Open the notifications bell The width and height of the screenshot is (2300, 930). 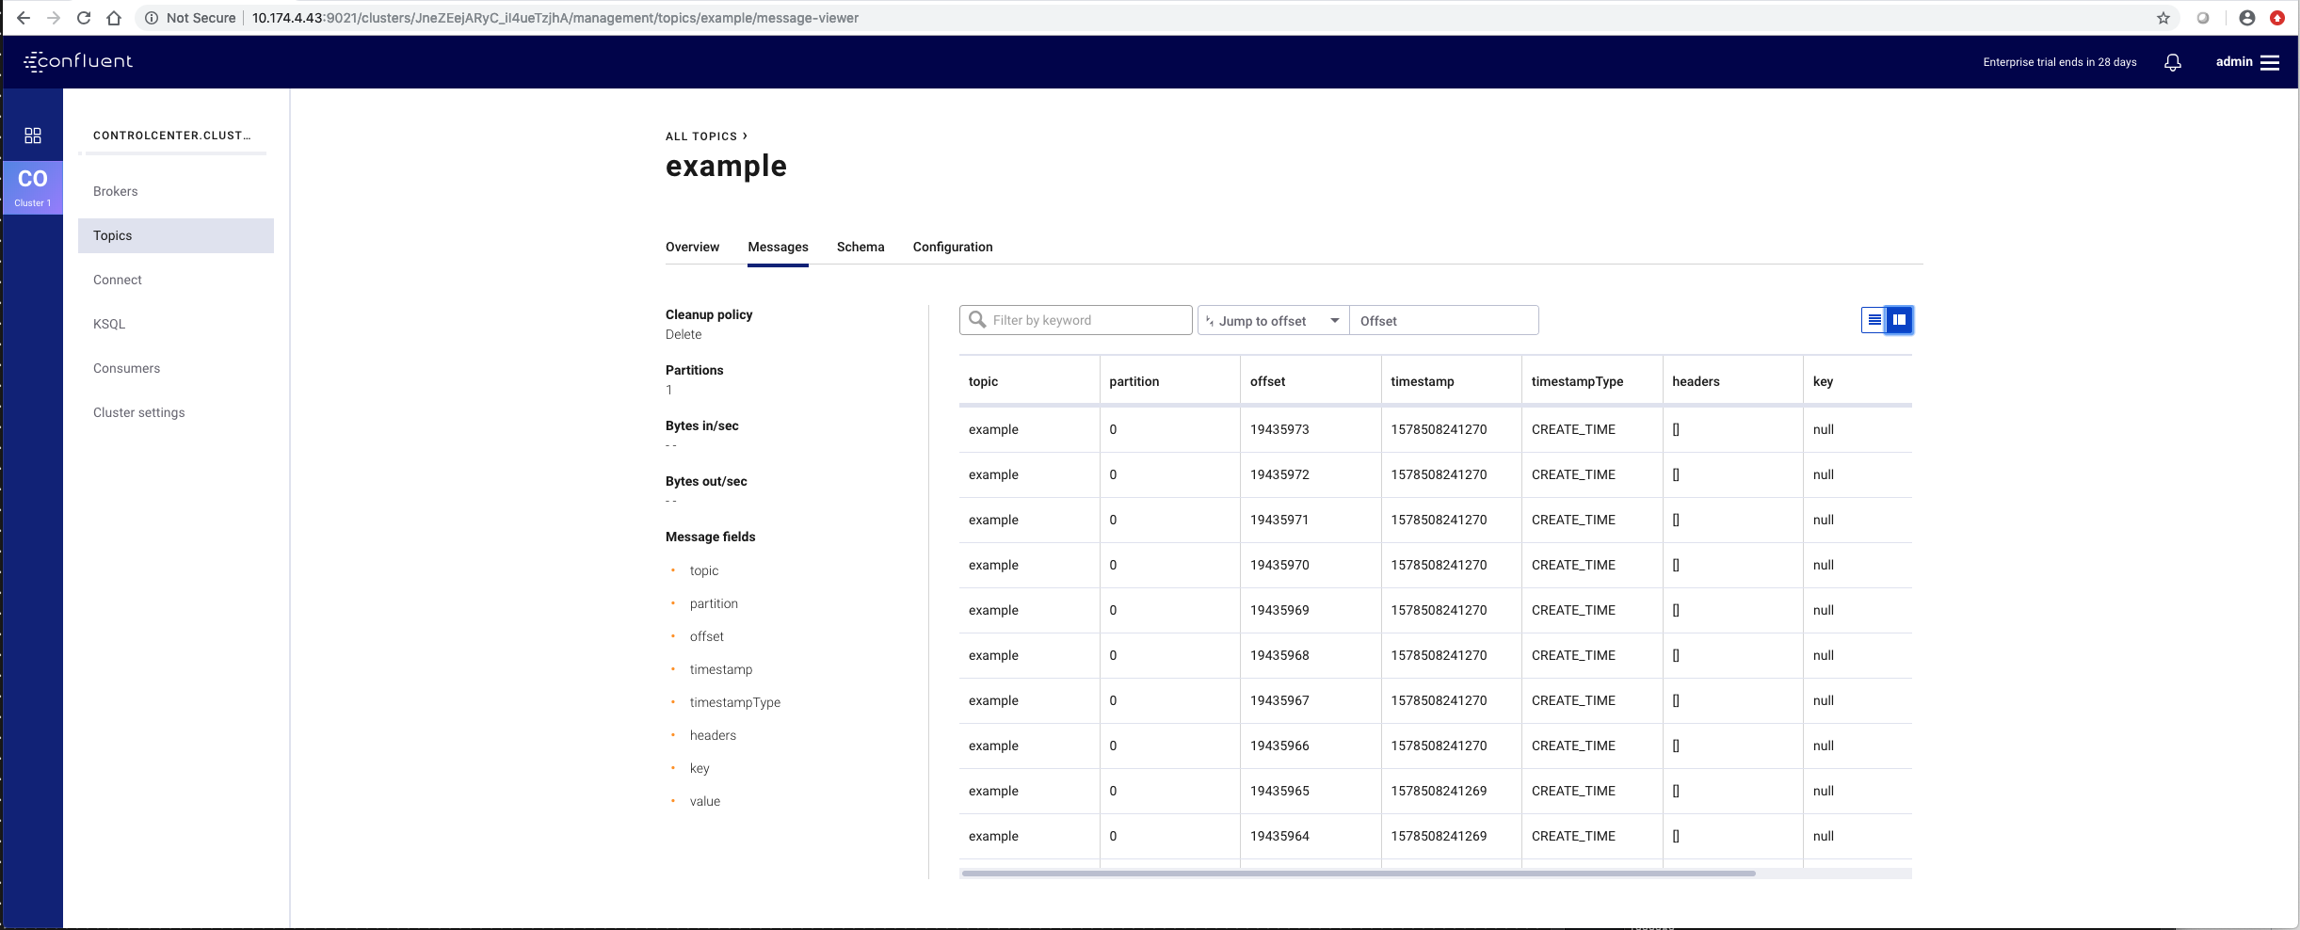(x=2173, y=62)
